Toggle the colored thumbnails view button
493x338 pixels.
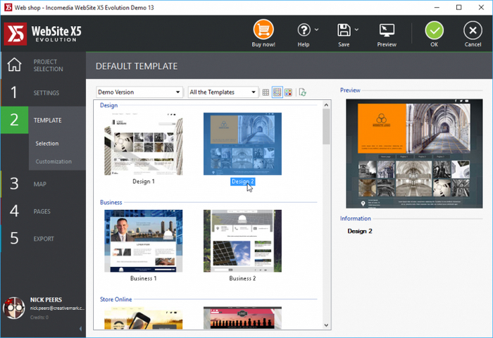pos(288,92)
